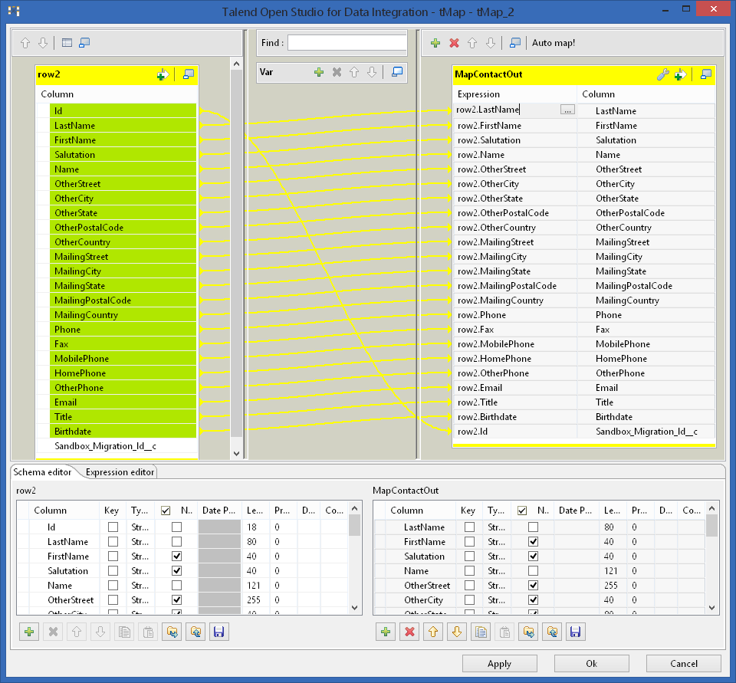This screenshot has width=736, height=683.
Task: Uncheck Nullable for FirstName in row2 schema
Action: click(x=177, y=557)
